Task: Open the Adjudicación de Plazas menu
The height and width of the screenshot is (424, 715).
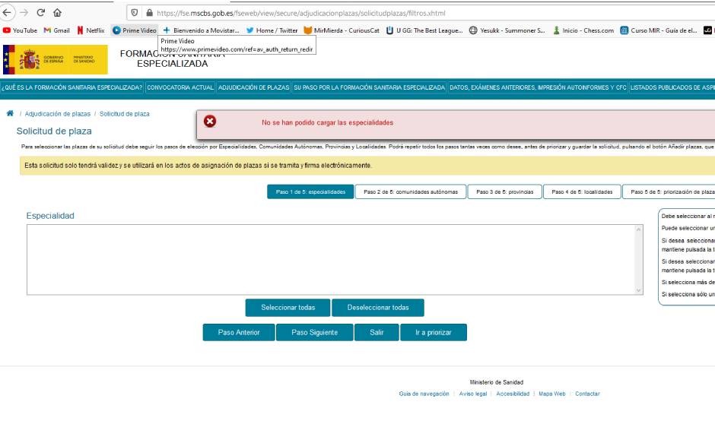Action: (253, 87)
